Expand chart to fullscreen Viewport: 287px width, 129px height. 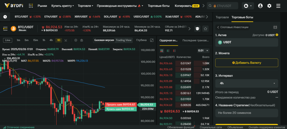point(152,40)
